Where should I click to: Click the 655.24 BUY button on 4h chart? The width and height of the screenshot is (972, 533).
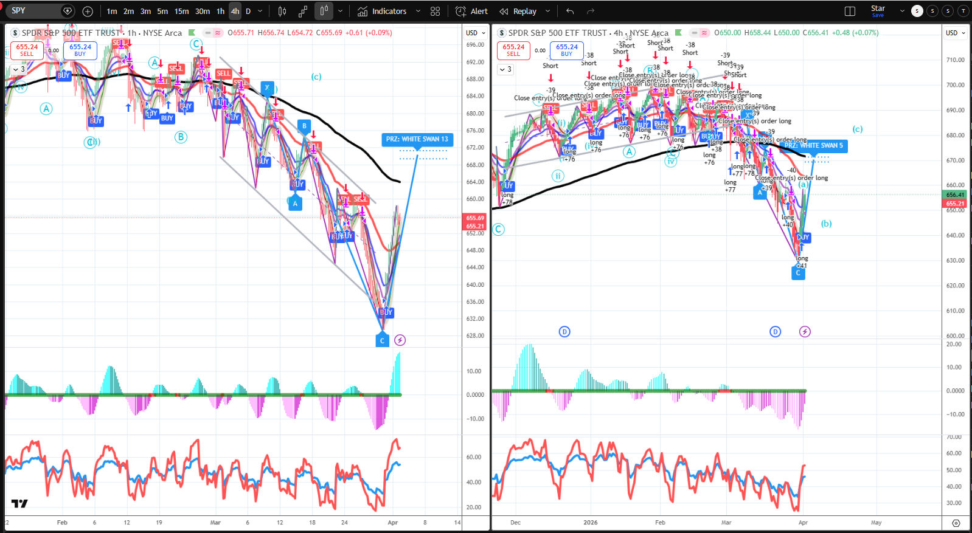point(567,50)
